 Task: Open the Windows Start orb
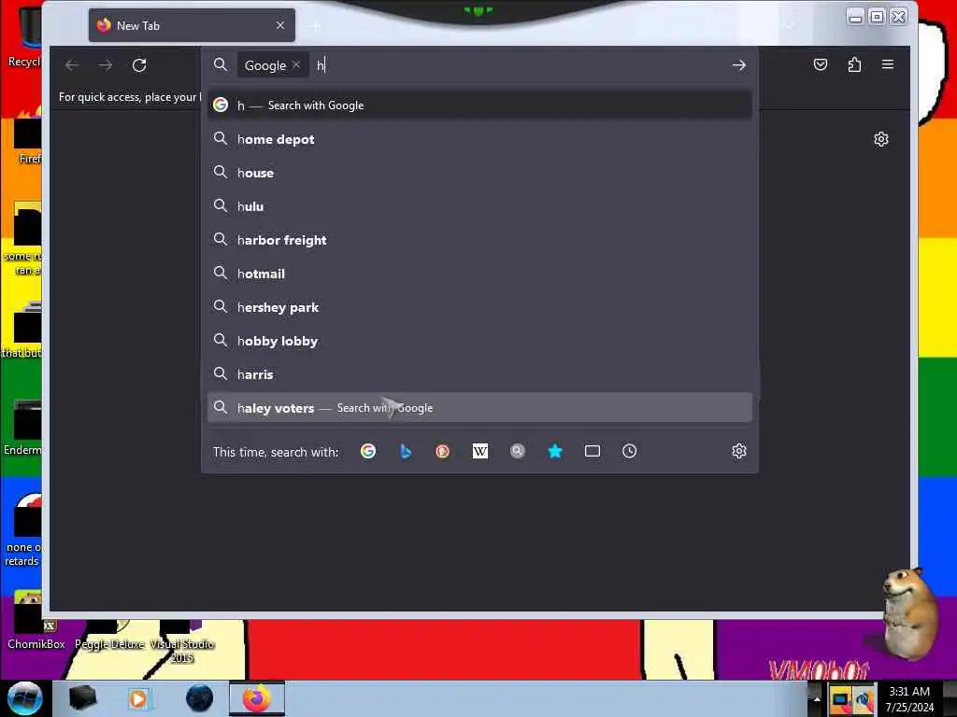click(24, 698)
